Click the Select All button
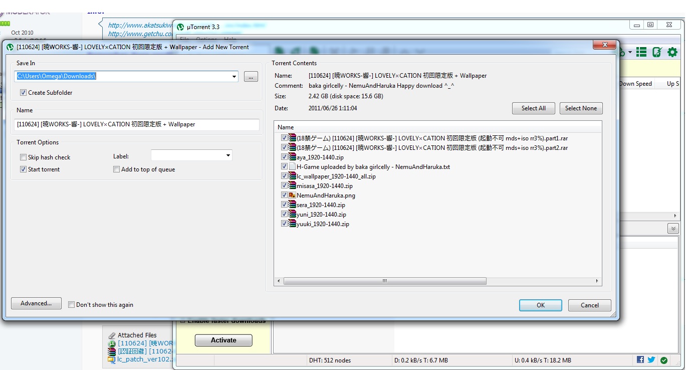 [x=533, y=108]
